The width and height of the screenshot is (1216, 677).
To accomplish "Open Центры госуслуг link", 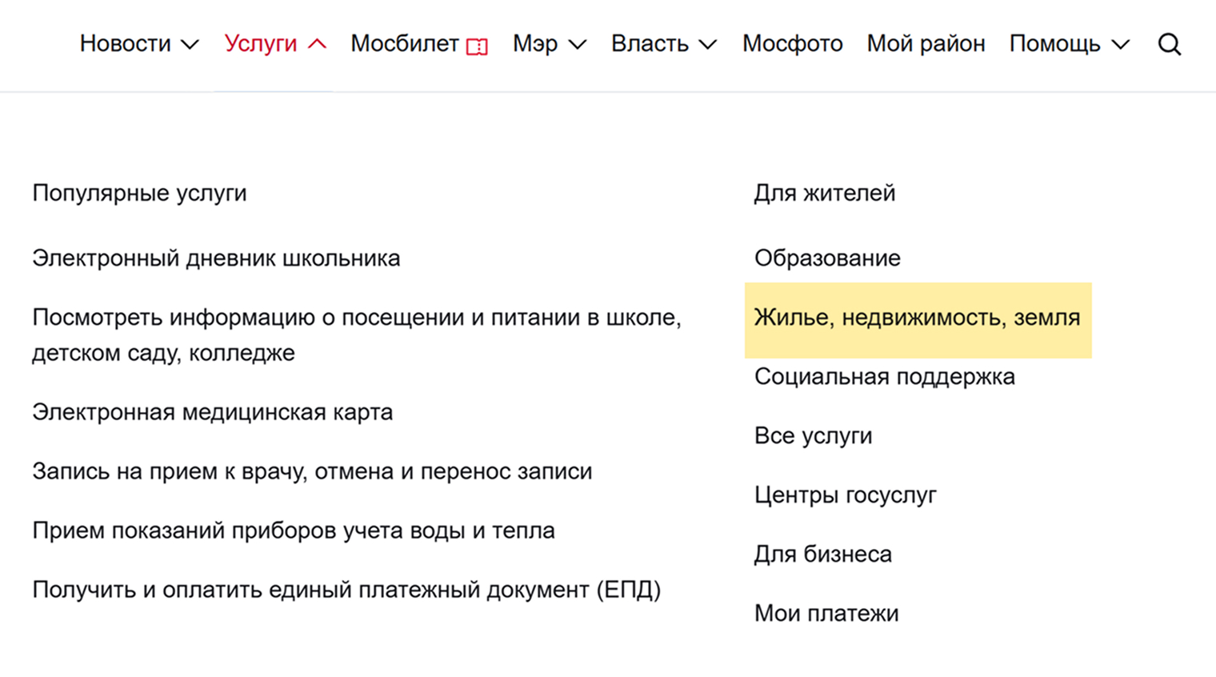I will [845, 495].
